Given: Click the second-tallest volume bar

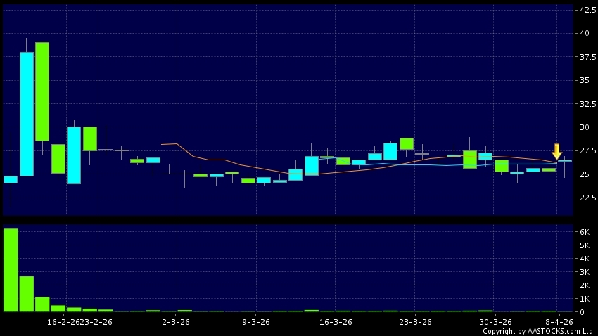Looking at the screenshot, I should (x=27, y=293).
